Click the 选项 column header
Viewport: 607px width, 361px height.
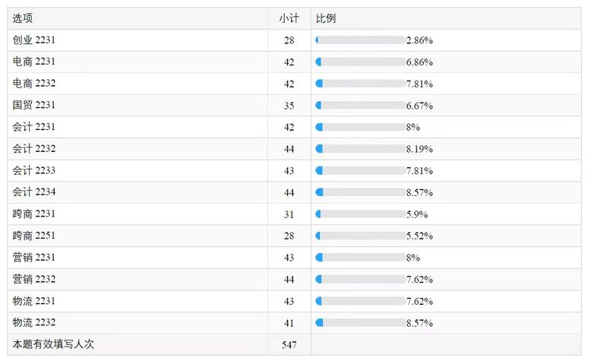coord(23,18)
